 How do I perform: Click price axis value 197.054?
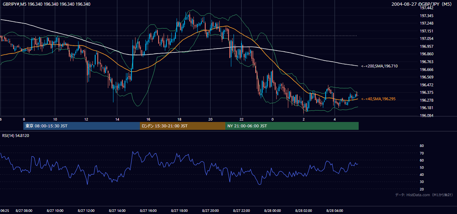click(426, 39)
